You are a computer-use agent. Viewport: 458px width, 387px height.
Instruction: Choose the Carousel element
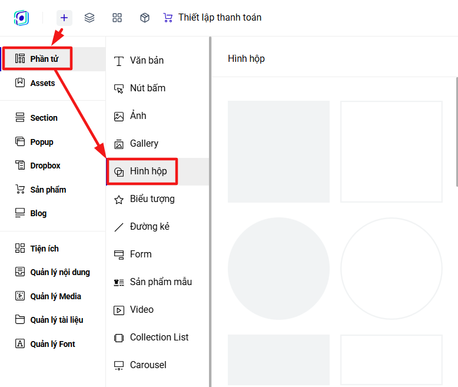coord(157,365)
